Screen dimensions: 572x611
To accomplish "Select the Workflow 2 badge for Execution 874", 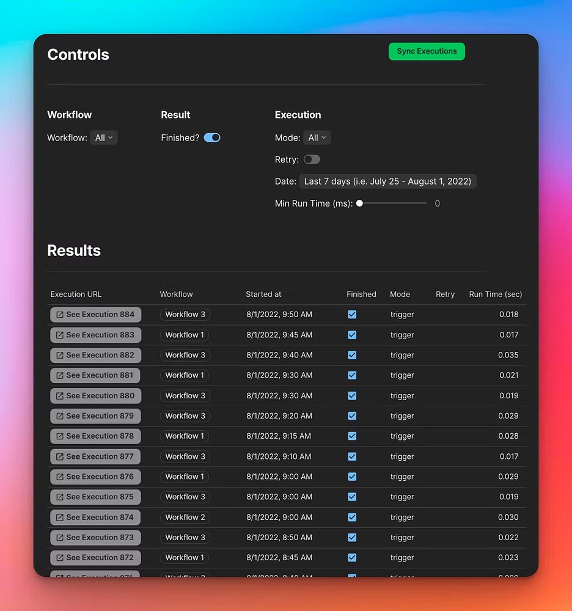I will tap(185, 517).
